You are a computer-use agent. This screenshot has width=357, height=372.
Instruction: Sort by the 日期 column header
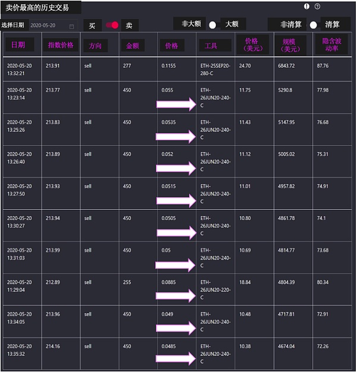pos(19,45)
